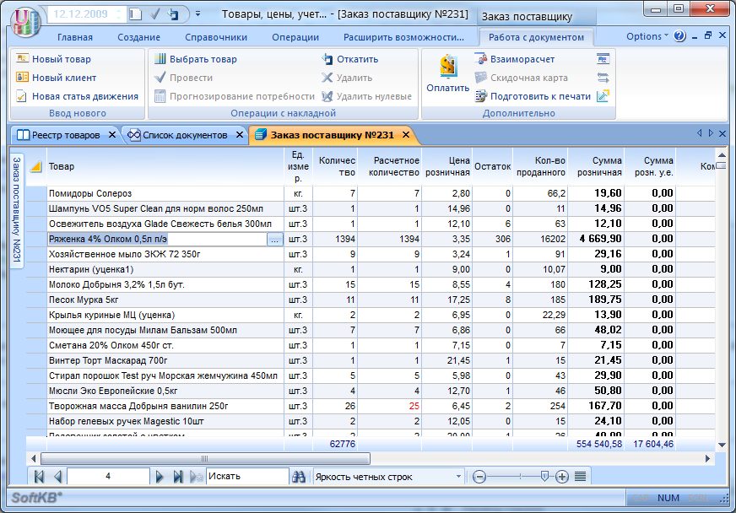This screenshot has height=513, width=736.
Task: Click the Товар column header
Action: point(165,166)
